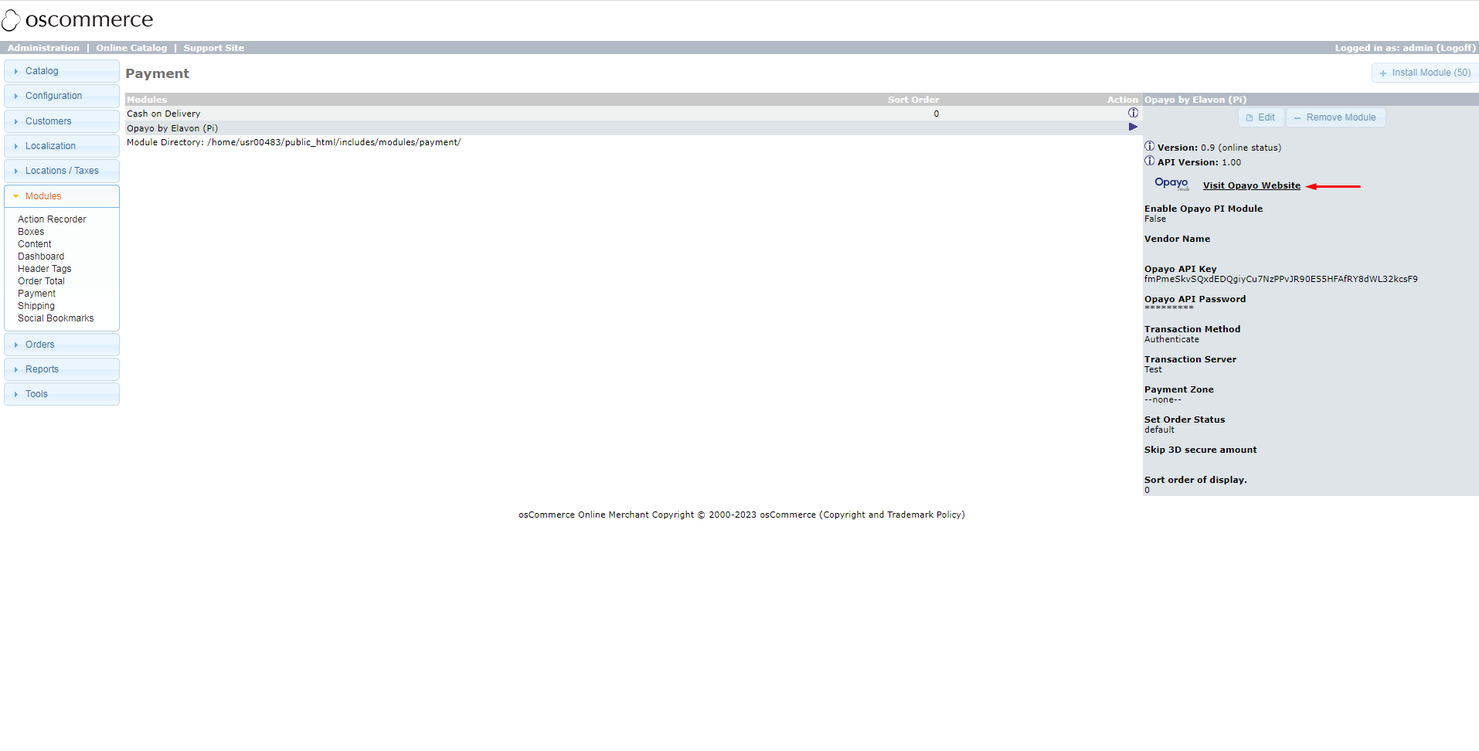
Task: Open Action Recorder under Modules
Action: (52, 219)
